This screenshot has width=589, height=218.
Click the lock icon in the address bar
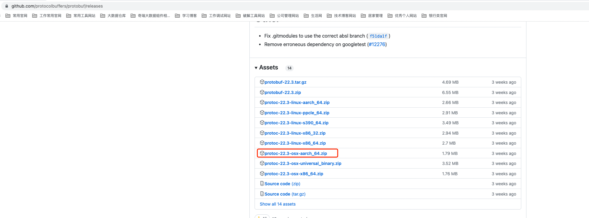click(x=7, y=6)
